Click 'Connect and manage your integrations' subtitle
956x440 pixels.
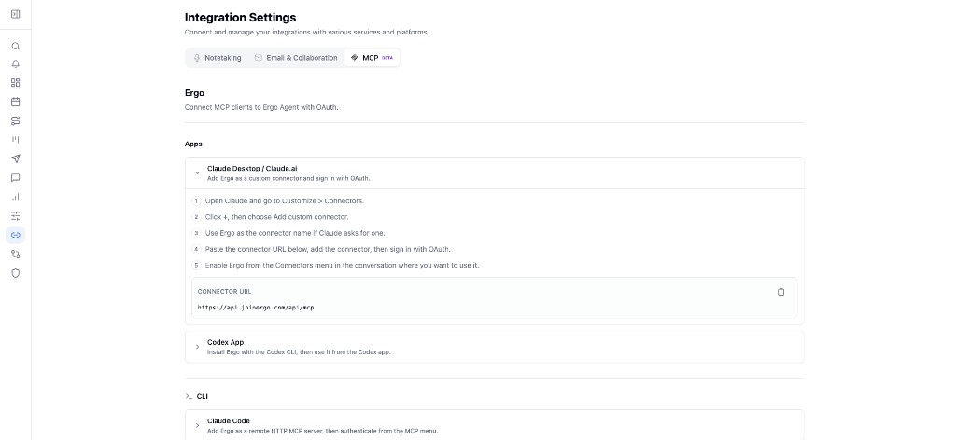(306, 33)
